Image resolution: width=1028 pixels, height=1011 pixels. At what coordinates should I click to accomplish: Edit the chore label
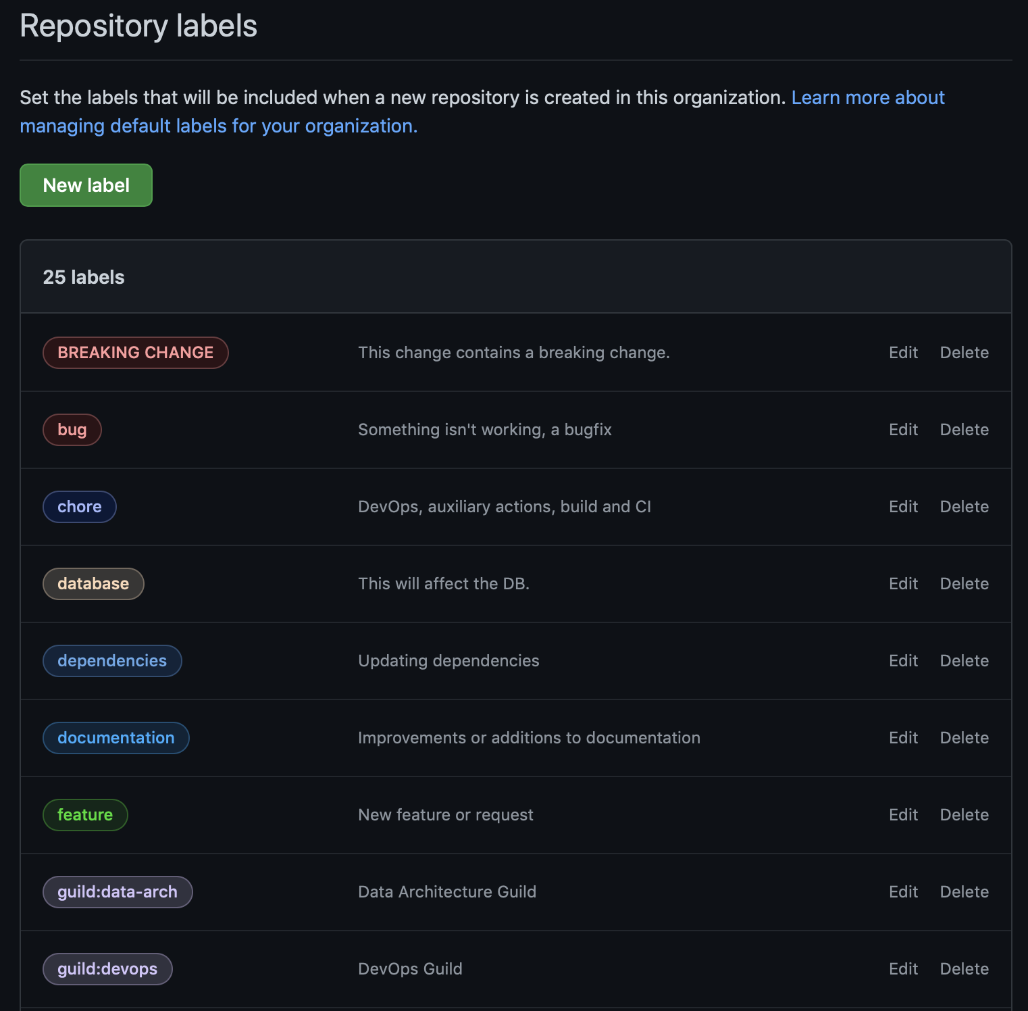pyautogui.click(x=903, y=507)
